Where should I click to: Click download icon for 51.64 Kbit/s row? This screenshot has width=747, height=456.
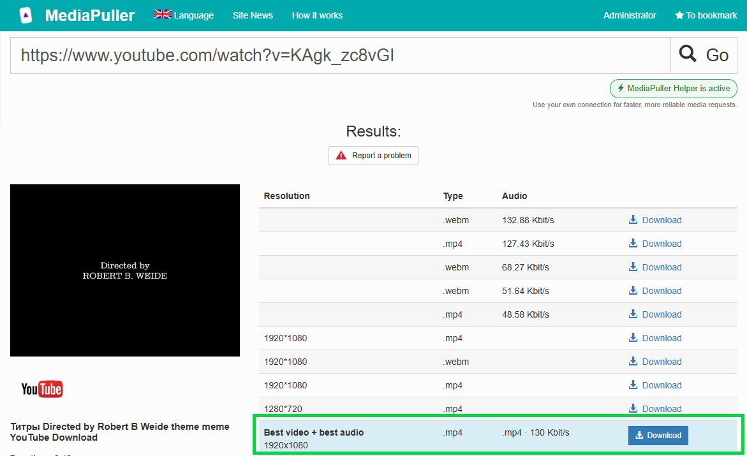coord(633,290)
